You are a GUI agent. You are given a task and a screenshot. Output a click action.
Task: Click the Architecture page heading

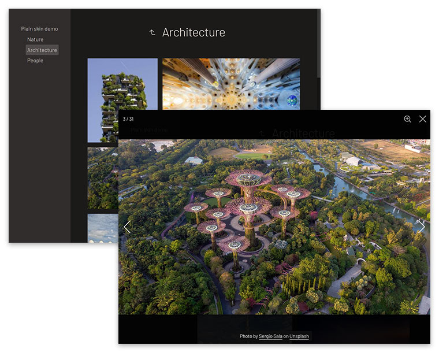coord(194,33)
